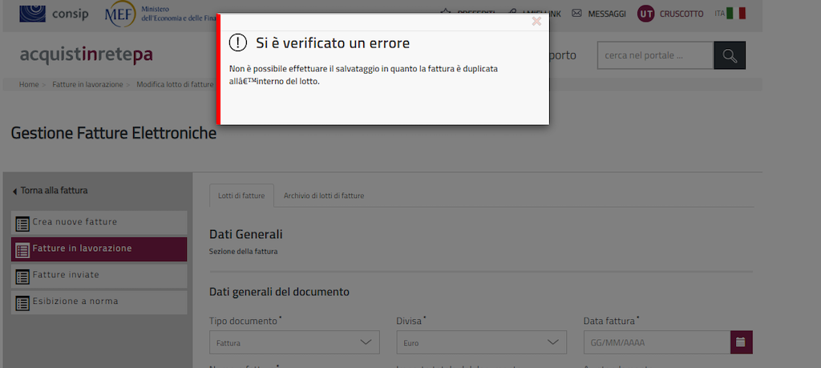Expand the Tipo documento dropdown
821x368 pixels.
point(294,342)
